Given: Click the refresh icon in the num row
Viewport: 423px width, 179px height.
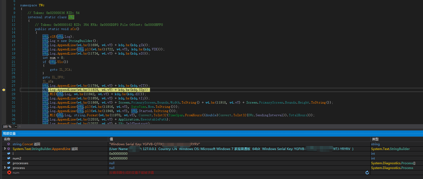Looking at the screenshot, I should (x=367, y=173).
